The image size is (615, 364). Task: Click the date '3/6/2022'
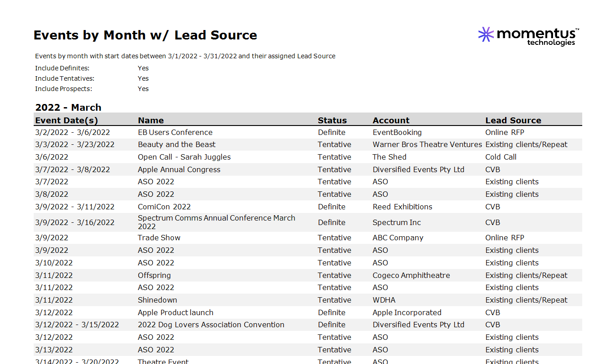click(x=52, y=157)
